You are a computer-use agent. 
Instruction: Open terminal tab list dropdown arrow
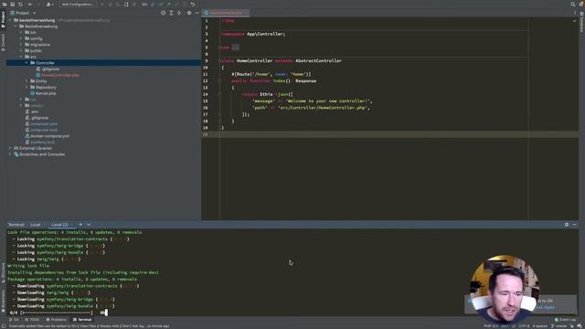[89, 225]
